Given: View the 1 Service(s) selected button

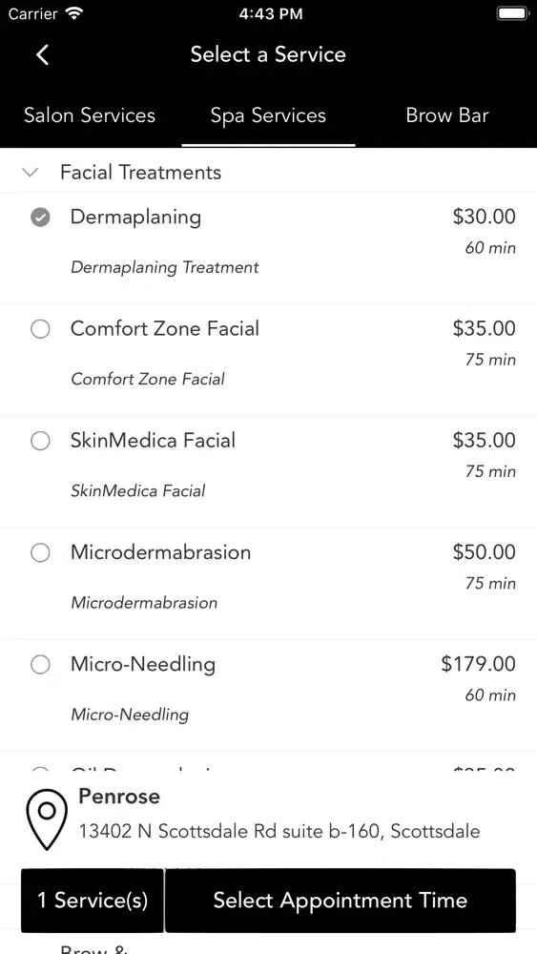Looking at the screenshot, I should point(93,901).
